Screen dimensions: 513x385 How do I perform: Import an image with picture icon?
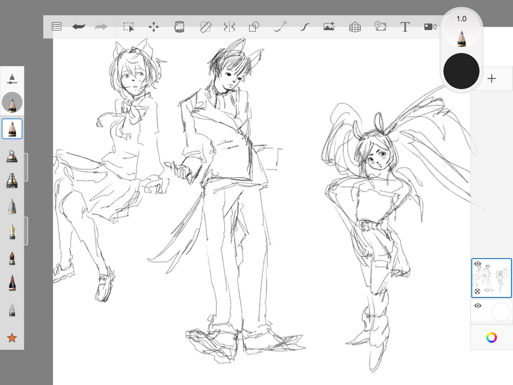click(x=329, y=27)
